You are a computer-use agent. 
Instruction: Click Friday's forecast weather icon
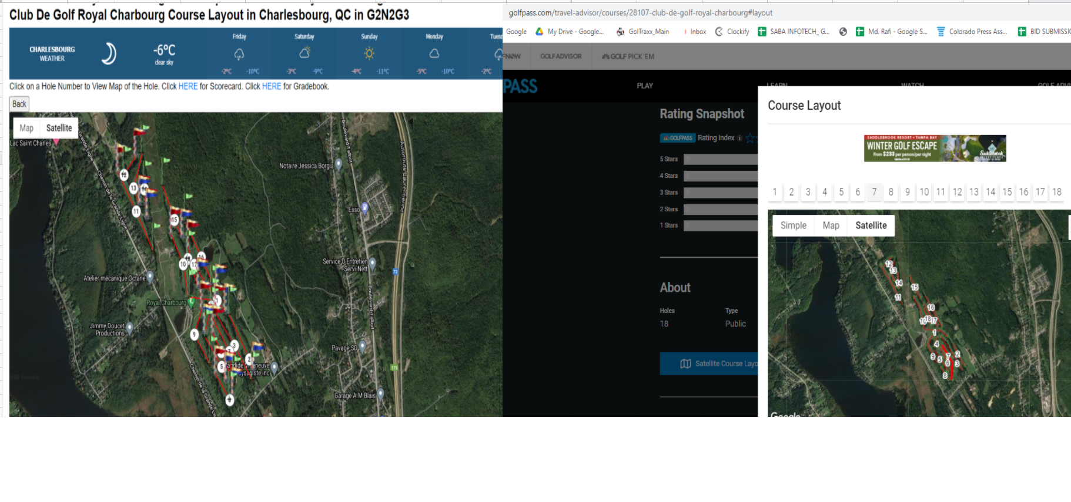coord(239,54)
